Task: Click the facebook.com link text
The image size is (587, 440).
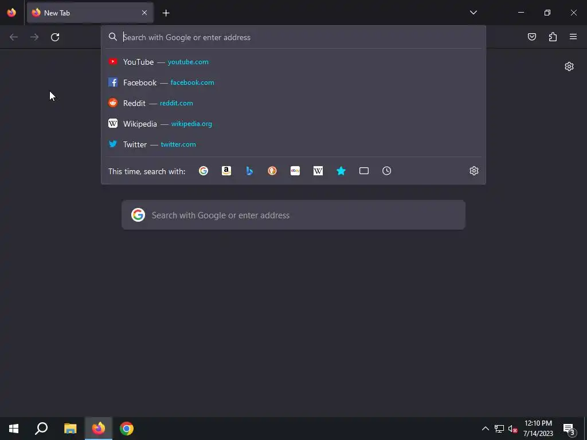Action: click(x=193, y=82)
